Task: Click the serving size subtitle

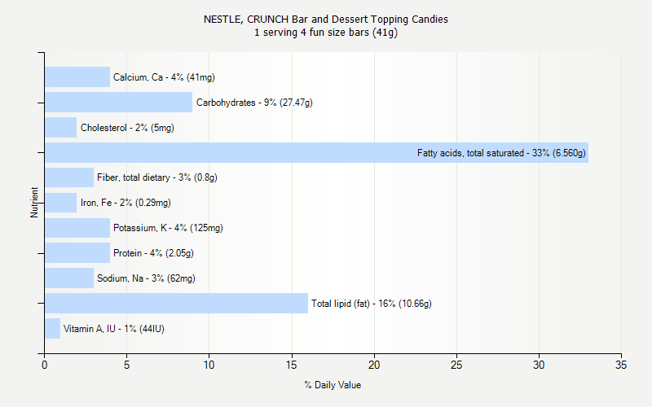Action: coord(326,33)
